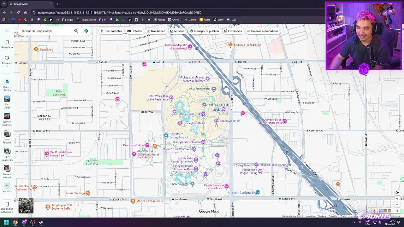Open a new browser tab
Viewport: 404px width, 227px height.
coord(57,4)
